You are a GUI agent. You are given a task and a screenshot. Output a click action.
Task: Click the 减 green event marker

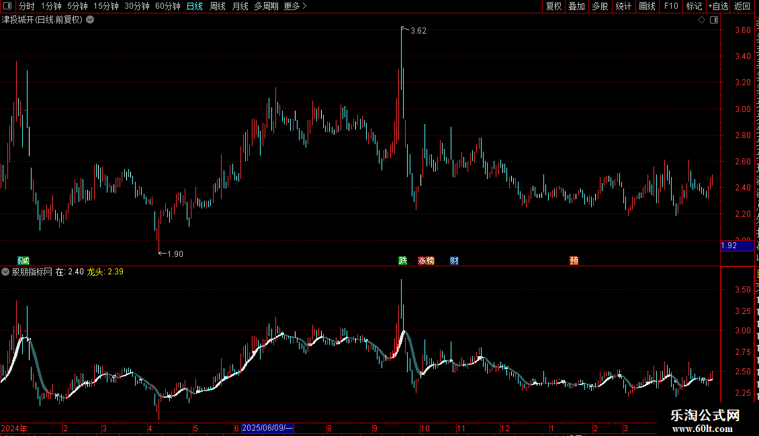point(24,260)
